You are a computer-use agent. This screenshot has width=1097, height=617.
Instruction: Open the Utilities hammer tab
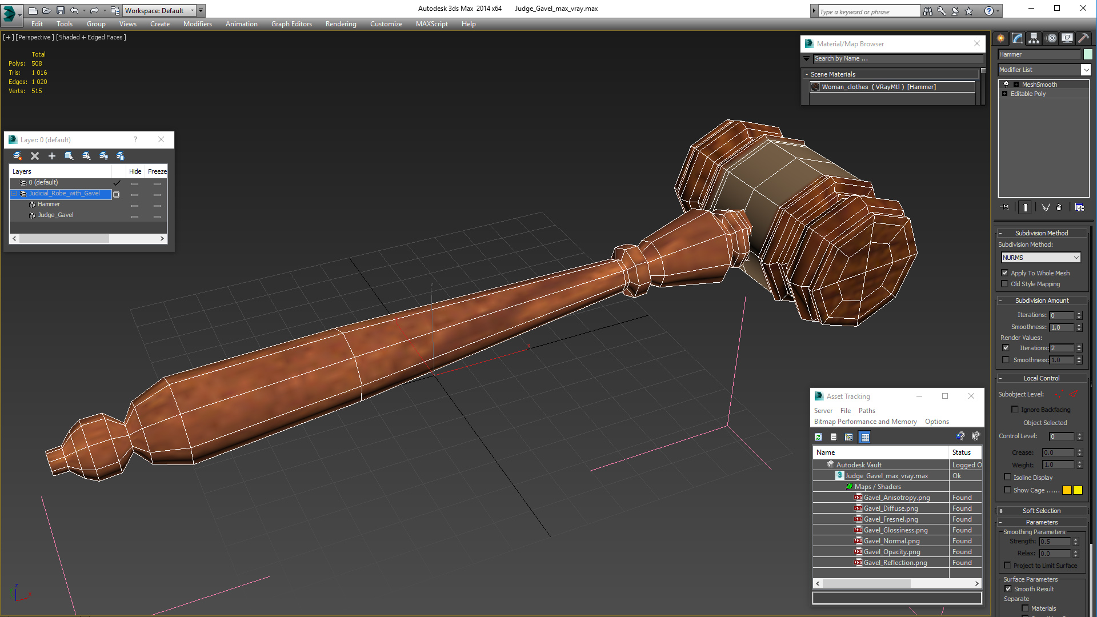(1083, 38)
